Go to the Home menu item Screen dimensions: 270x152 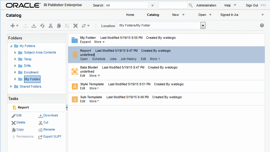coord(130,15)
